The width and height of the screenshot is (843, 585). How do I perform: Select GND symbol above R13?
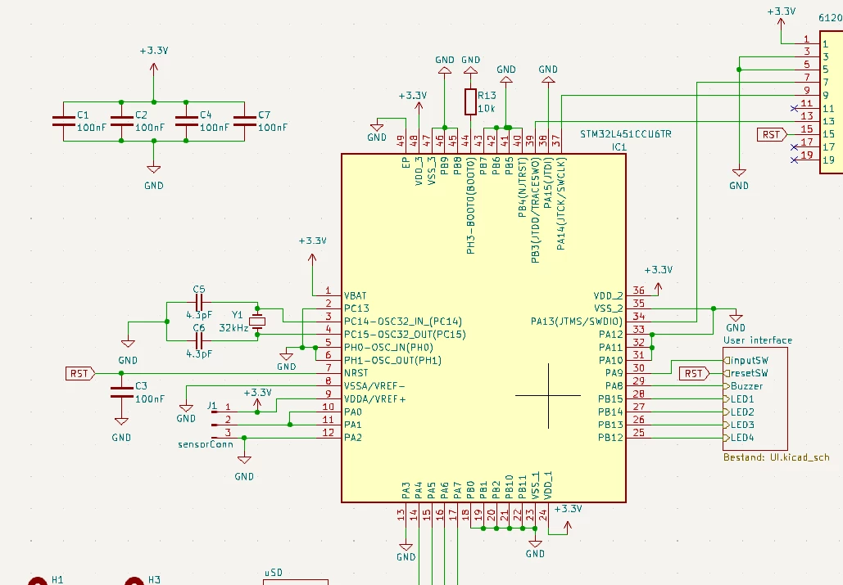pyautogui.click(x=470, y=70)
